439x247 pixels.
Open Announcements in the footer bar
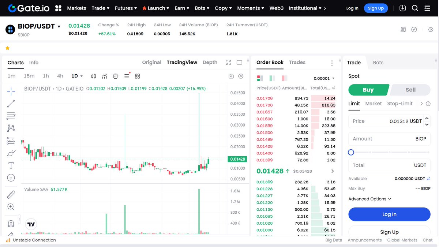(x=365, y=240)
